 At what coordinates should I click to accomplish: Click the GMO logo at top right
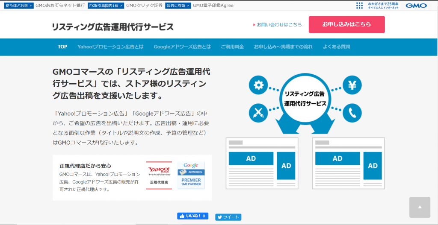[416, 6]
